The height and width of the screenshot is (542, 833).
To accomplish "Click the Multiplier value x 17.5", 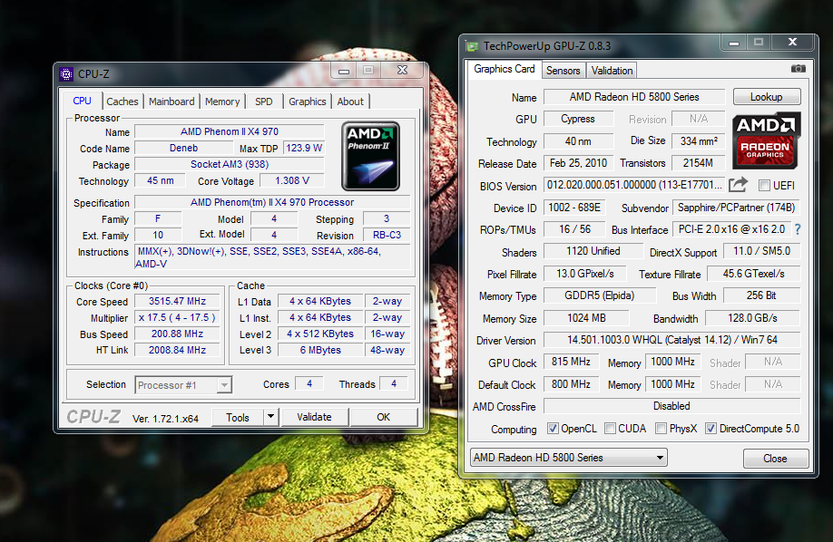I will point(177,317).
